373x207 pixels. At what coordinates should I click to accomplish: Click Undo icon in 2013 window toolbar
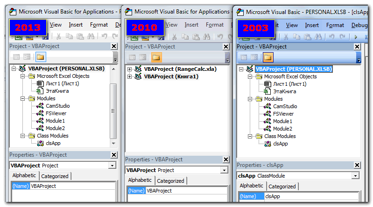coord(104,36)
